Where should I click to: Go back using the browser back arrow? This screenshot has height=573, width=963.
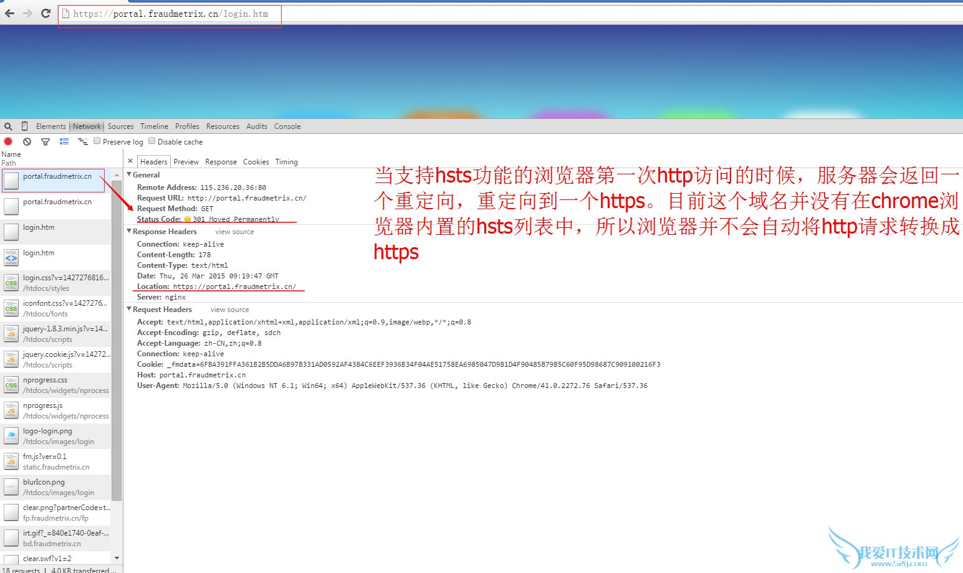(9, 12)
